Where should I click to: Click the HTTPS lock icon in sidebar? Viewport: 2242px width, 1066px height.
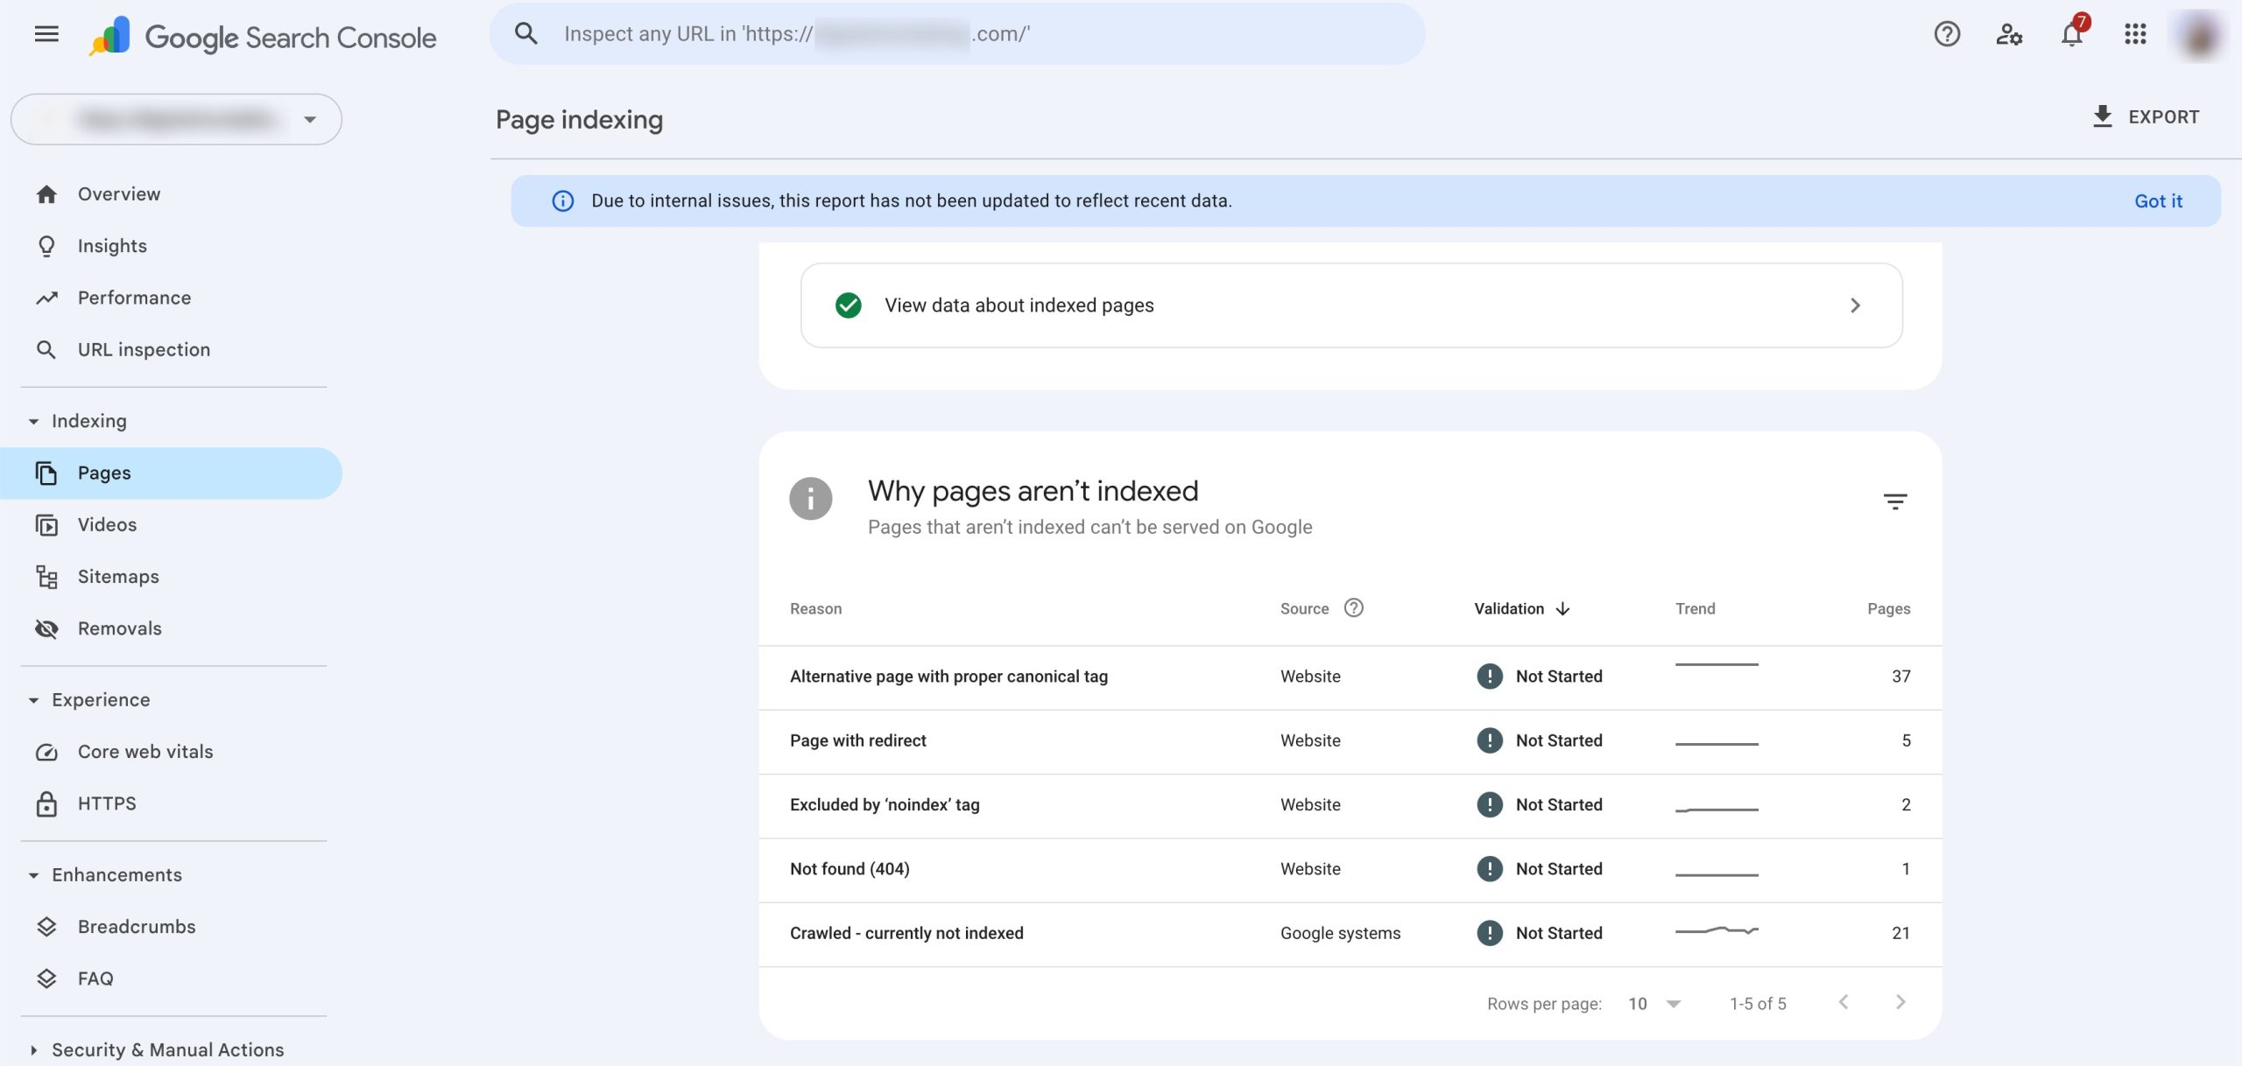[48, 803]
